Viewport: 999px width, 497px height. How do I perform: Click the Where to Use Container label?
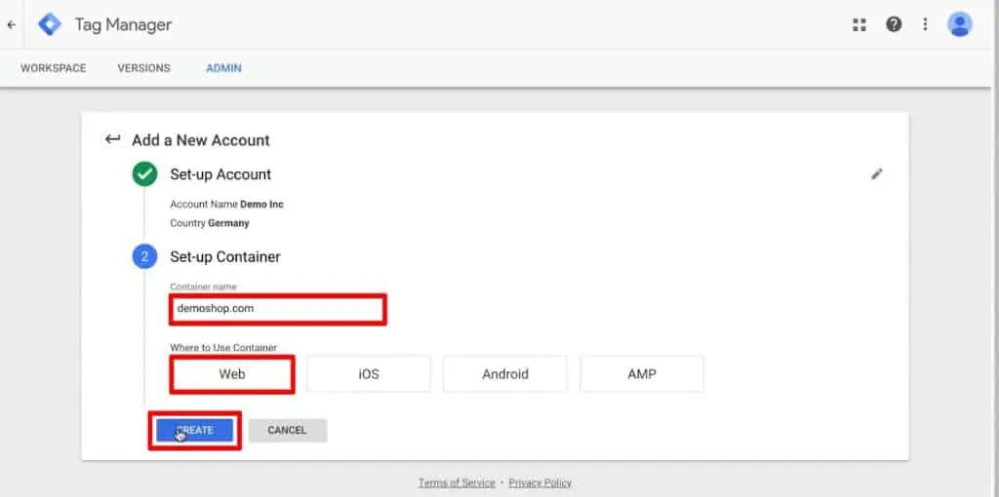(223, 348)
